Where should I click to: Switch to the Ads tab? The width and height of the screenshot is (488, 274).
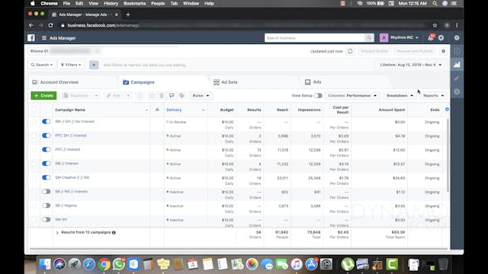tap(313, 82)
